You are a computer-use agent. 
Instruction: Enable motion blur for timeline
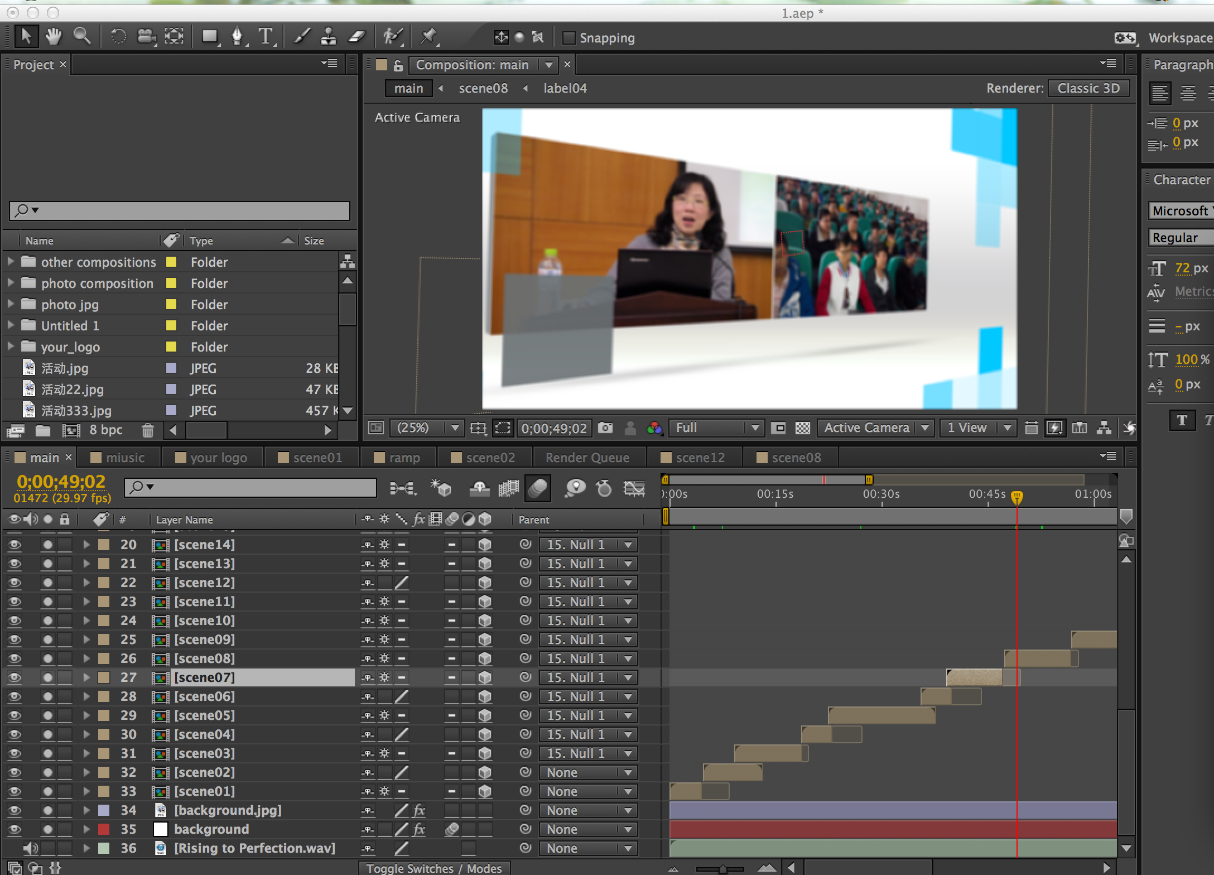click(x=538, y=489)
